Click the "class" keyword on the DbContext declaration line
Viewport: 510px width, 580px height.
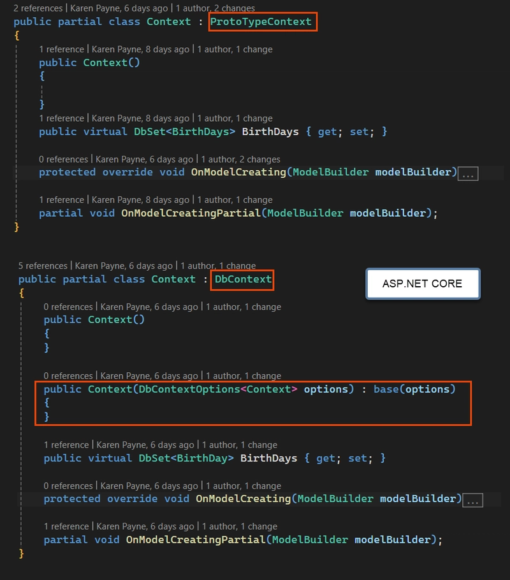[129, 279]
